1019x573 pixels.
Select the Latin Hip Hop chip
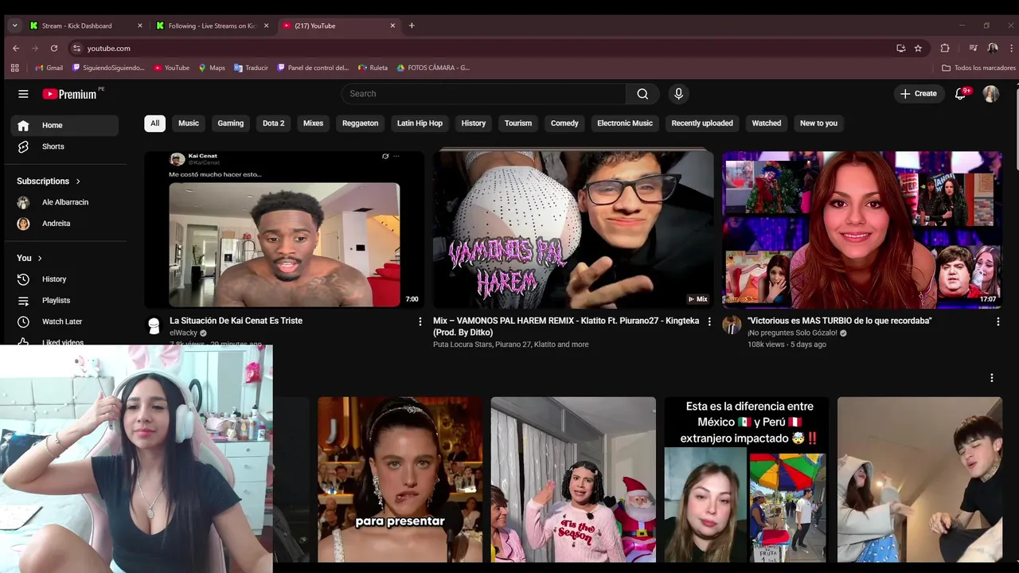tap(420, 123)
